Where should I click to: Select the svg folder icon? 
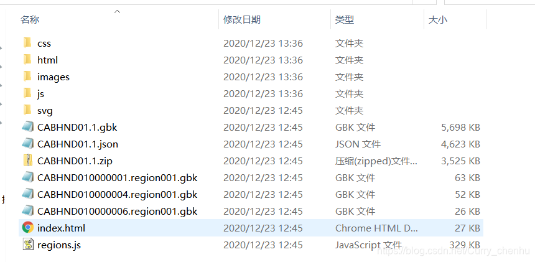pyautogui.click(x=27, y=110)
